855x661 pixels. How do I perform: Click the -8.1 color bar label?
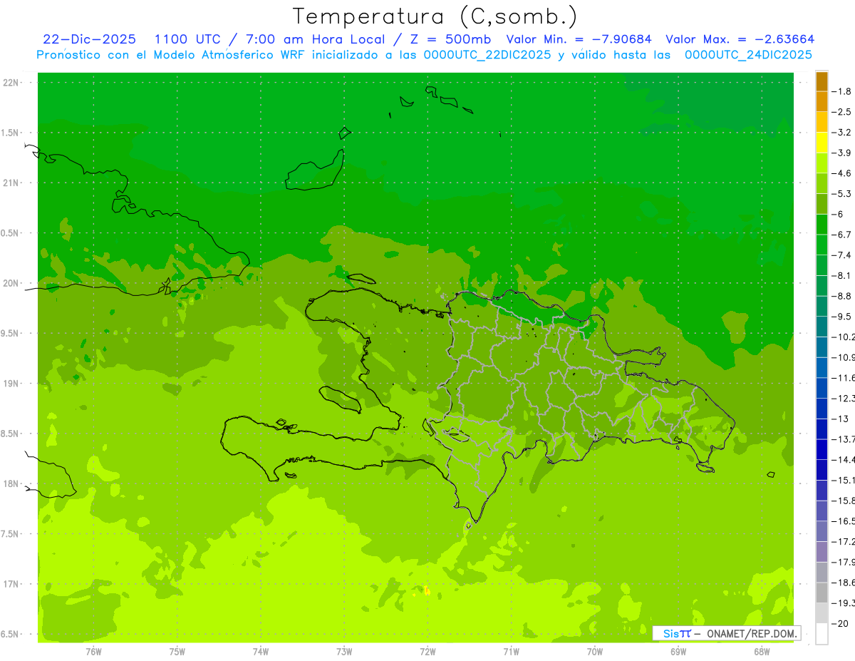[841, 275]
